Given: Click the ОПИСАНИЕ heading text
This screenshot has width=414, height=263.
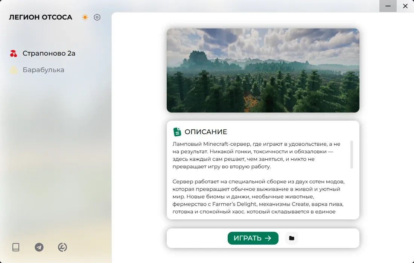Looking at the screenshot, I should click(205, 132).
